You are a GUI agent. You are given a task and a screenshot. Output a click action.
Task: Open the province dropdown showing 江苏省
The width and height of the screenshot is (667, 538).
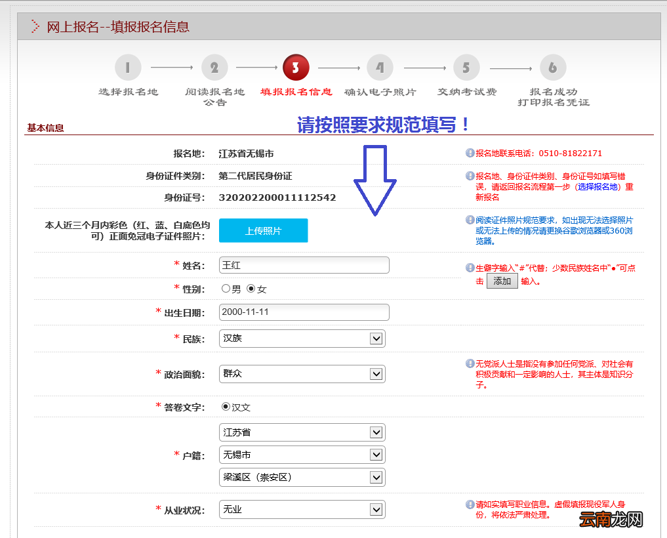click(x=302, y=432)
